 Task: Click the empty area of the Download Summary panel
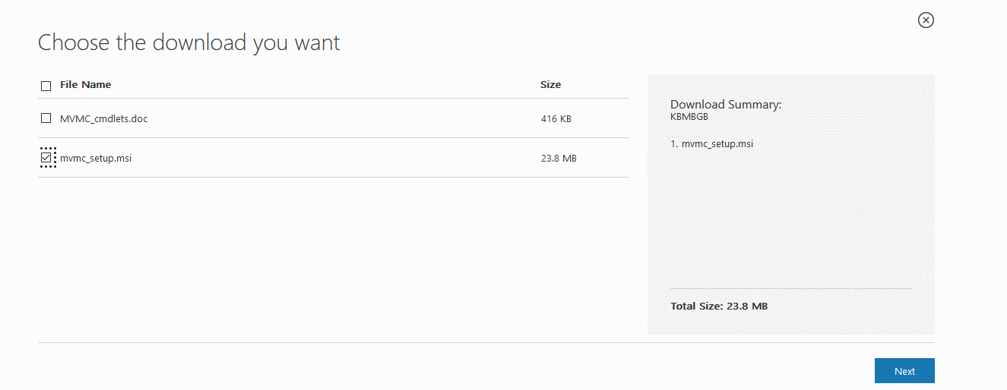click(x=790, y=220)
